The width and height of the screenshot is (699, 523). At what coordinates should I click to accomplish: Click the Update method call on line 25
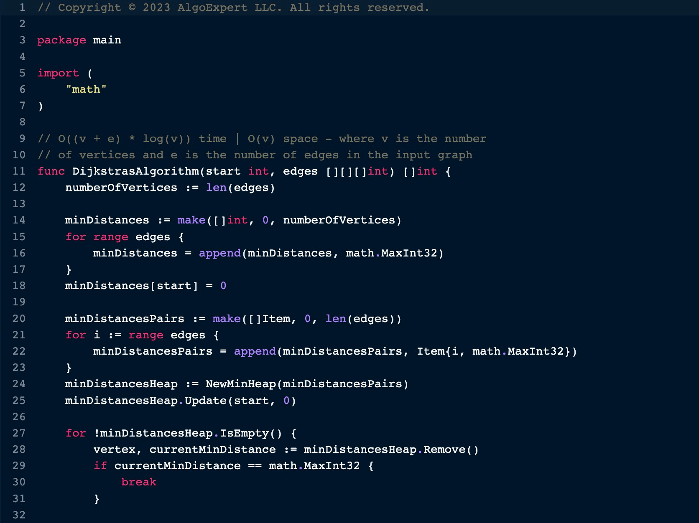(x=205, y=401)
